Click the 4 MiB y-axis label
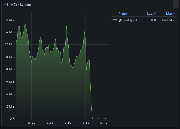Image resolution: width=180 pixels, height=129 pixels. (x=11, y=94)
